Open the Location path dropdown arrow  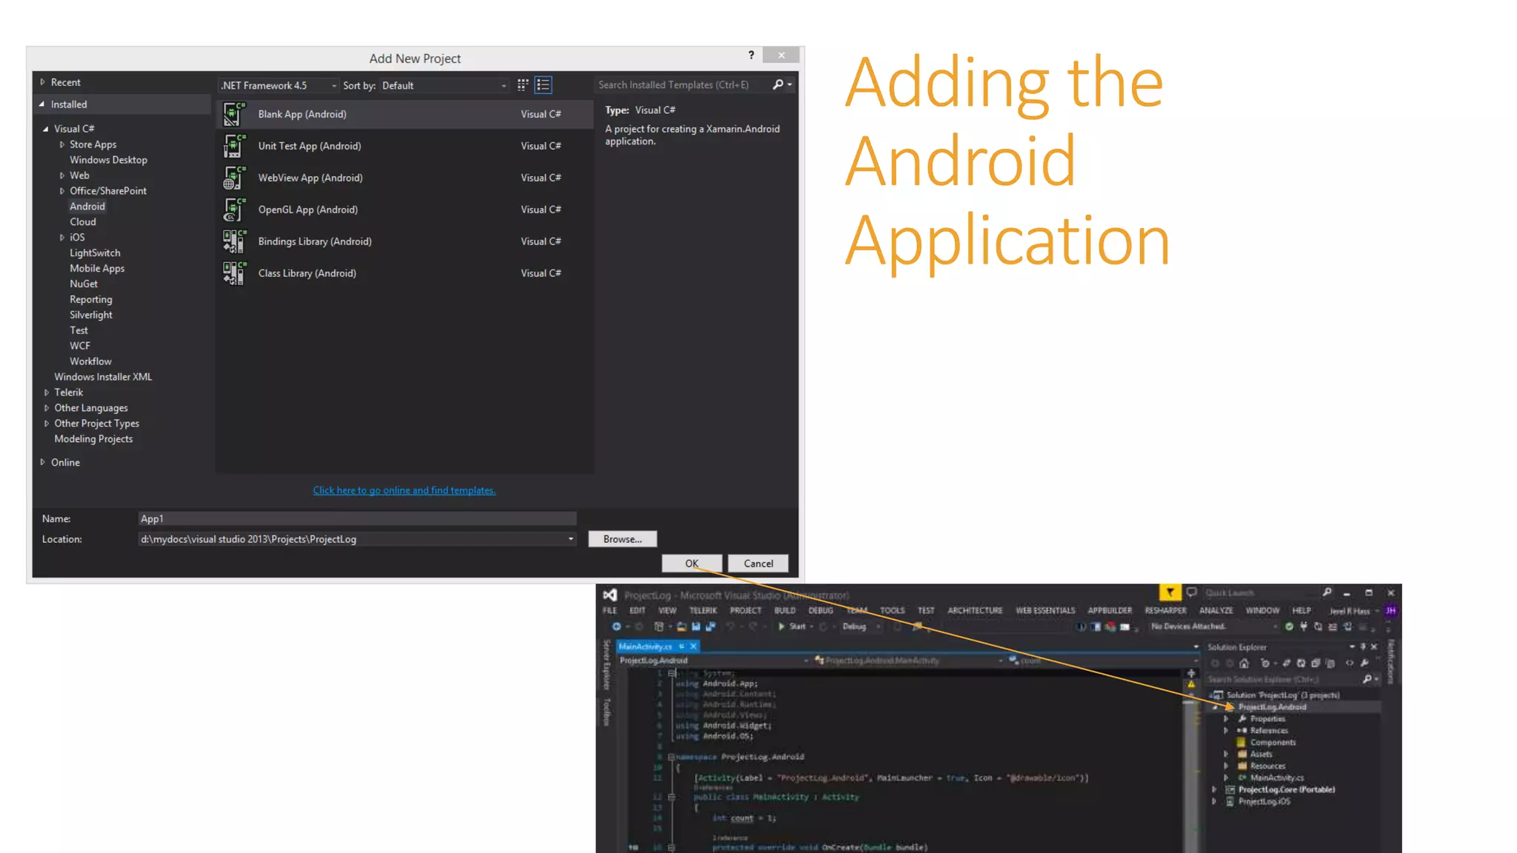(570, 539)
